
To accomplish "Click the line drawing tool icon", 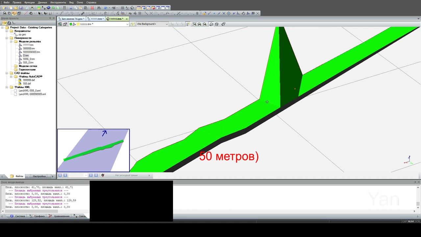I will (x=146, y=13).
